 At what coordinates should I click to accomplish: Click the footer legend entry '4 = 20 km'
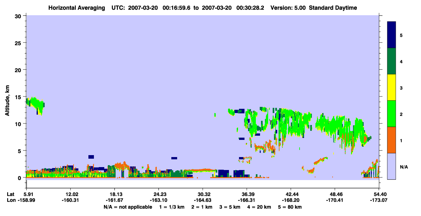point(259,207)
